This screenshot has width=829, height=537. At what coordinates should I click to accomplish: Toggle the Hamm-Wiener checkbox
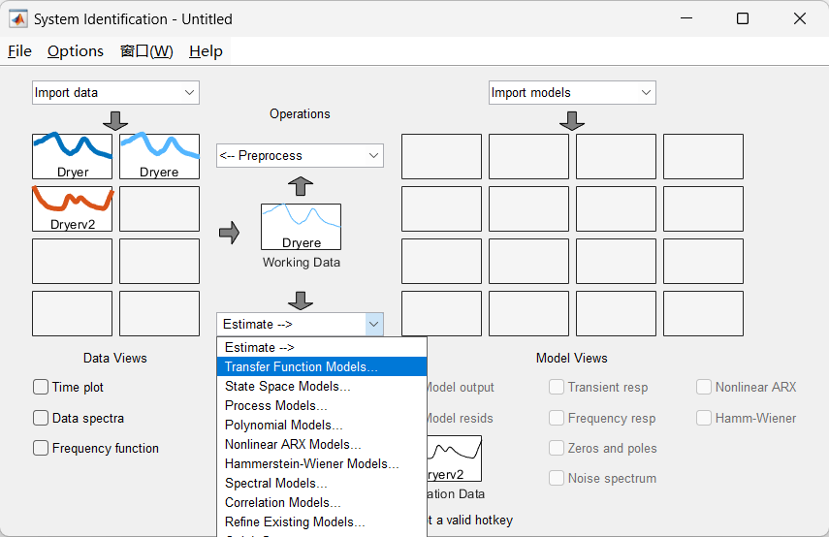(704, 418)
